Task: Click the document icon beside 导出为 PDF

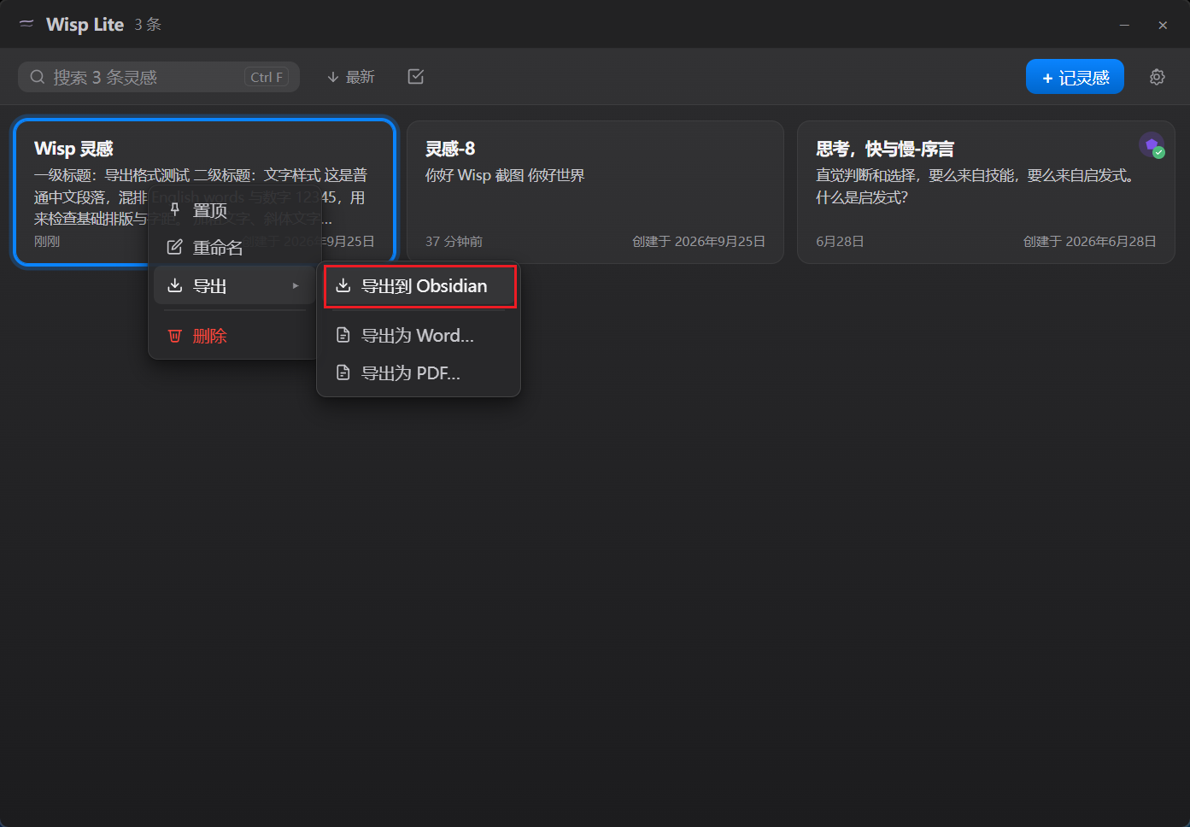Action: tap(343, 372)
